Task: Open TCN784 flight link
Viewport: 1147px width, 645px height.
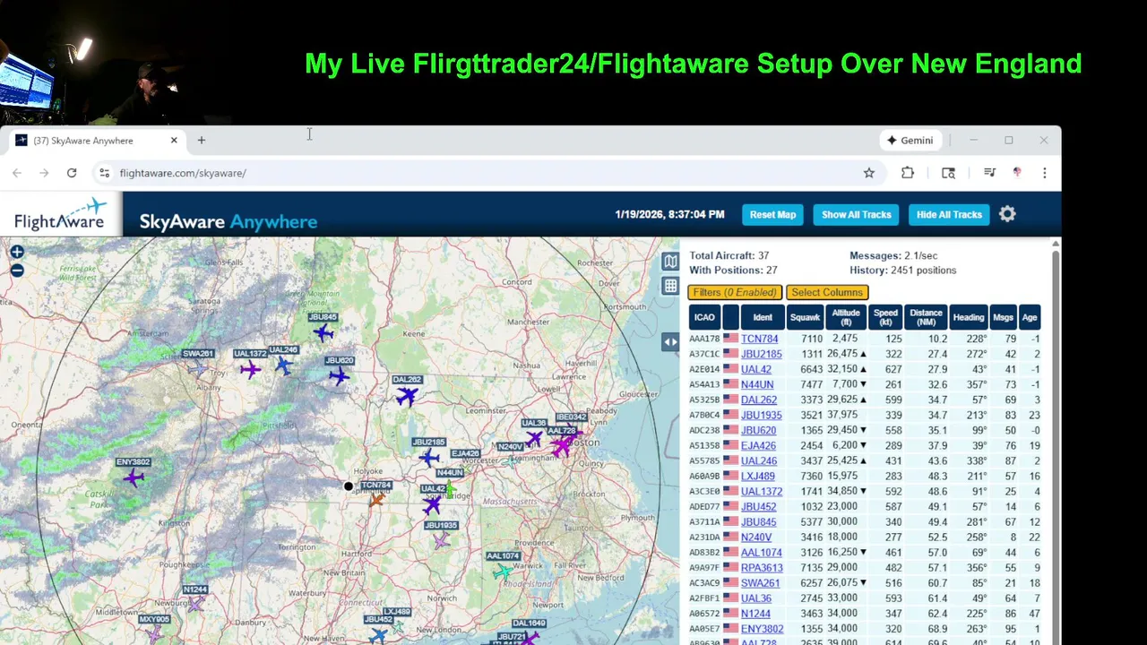Action: pyautogui.click(x=759, y=339)
